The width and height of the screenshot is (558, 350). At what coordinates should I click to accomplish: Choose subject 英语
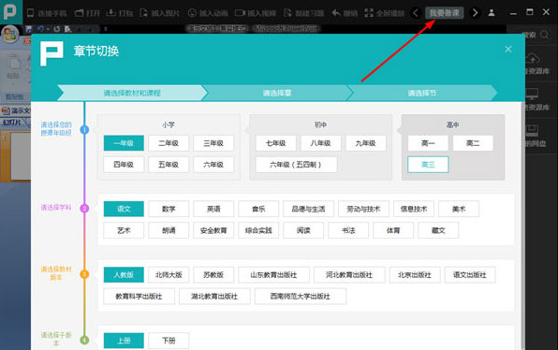[213, 209]
